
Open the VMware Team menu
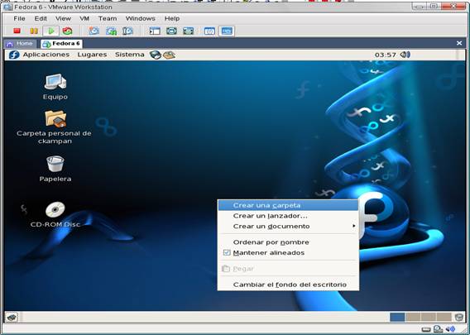point(108,18)
